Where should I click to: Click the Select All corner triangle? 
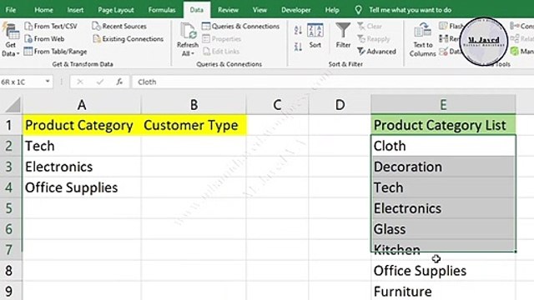(13, 105)
